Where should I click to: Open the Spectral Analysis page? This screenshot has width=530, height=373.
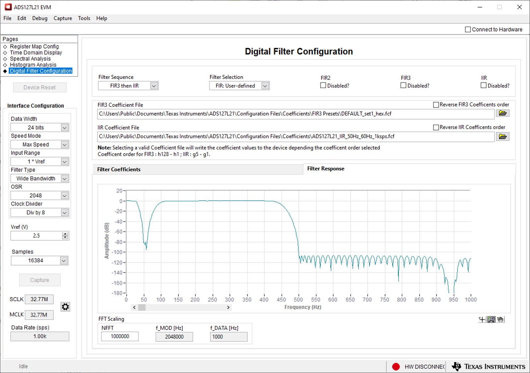[30, 59]
